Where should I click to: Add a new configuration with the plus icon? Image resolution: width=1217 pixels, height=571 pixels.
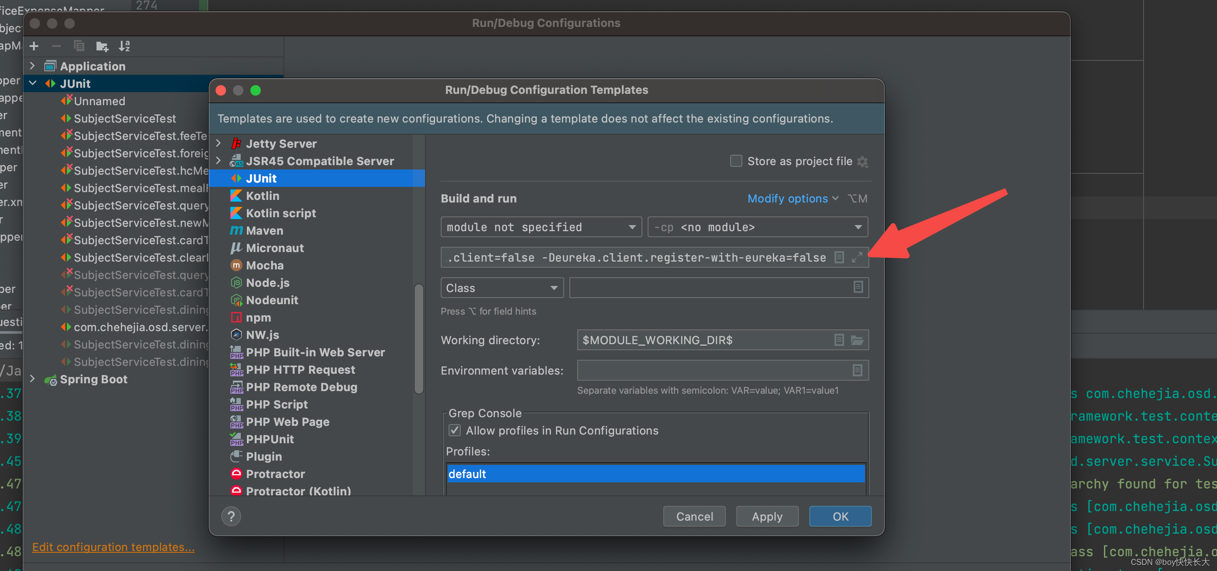click(34, 46)
